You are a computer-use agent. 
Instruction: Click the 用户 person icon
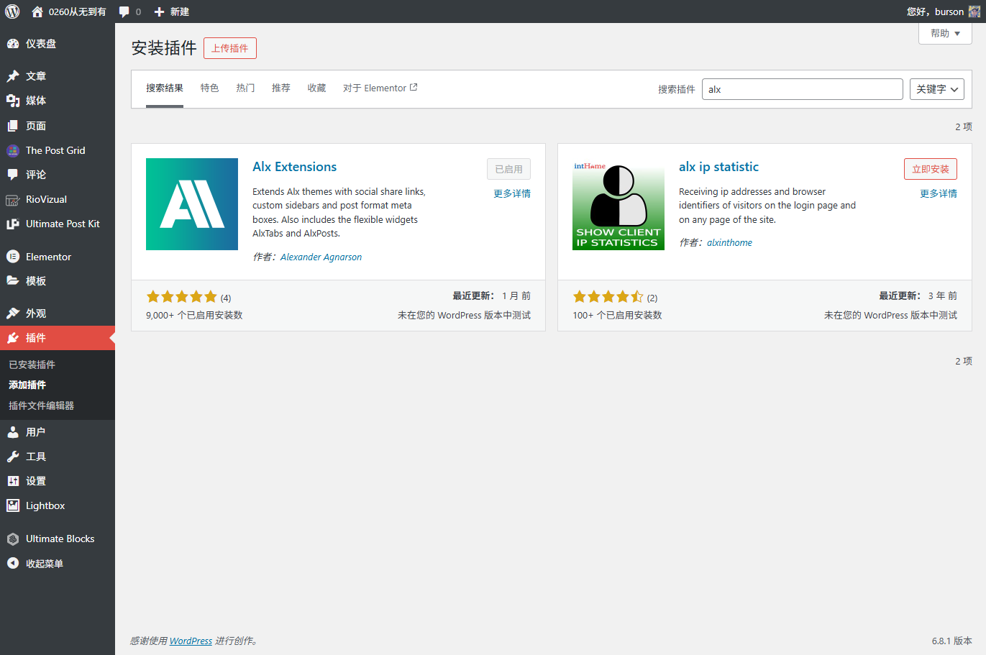13,432
